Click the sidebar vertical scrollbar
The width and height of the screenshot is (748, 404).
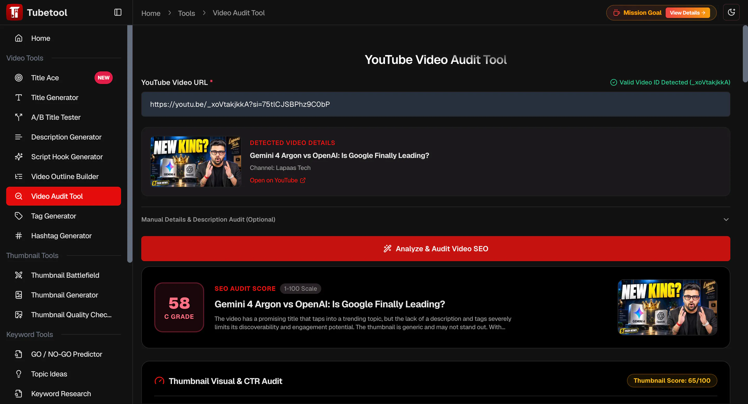coord(130,144)
